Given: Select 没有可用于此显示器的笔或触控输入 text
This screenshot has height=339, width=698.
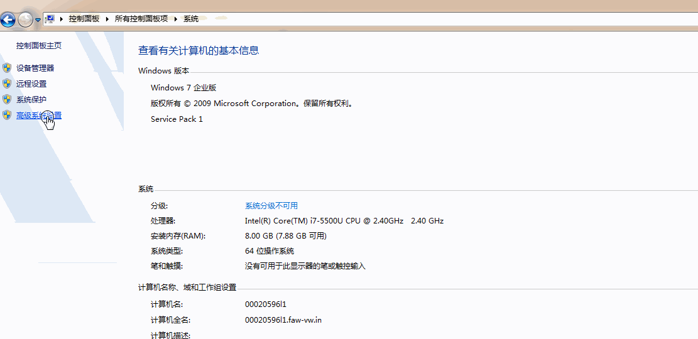Looking at the screenshot, I should 305,266.
